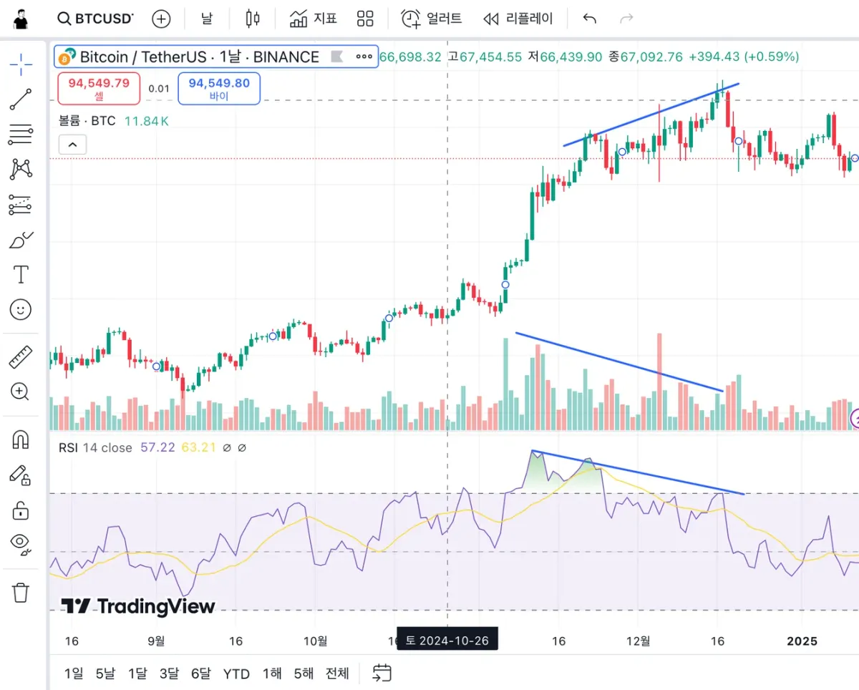Viewport: 859px width, 690px height.
Task: Select the text annotation tool
Action: pos(21,274)
